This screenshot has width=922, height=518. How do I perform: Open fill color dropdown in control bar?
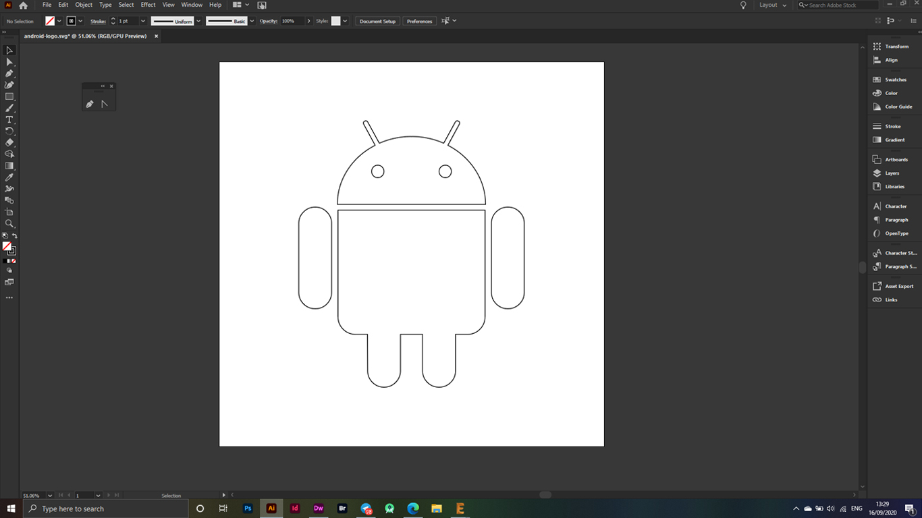click(59, 21)
